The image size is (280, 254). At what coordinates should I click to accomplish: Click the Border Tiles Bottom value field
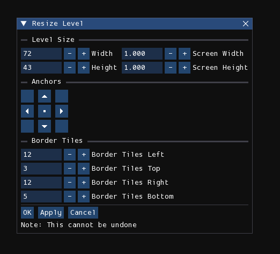41,197
